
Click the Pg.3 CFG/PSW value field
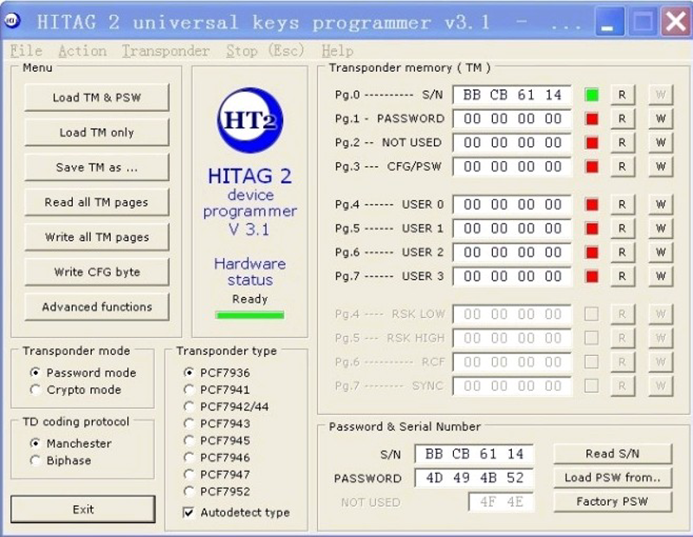click(512, 166)
